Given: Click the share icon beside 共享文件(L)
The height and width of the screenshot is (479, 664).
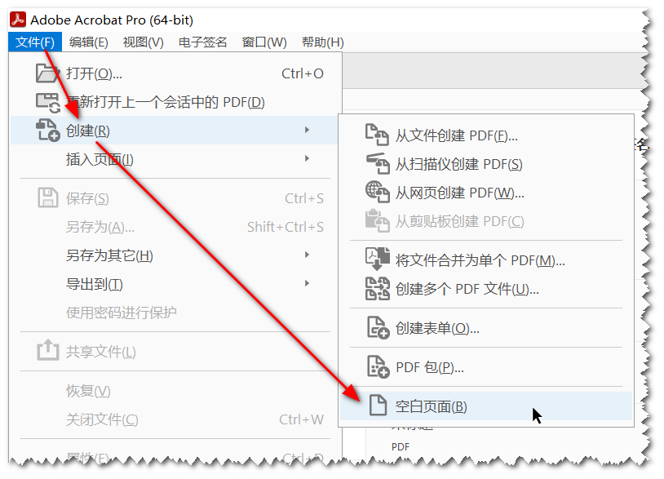Looking at the screenshot, I should 48,350.
